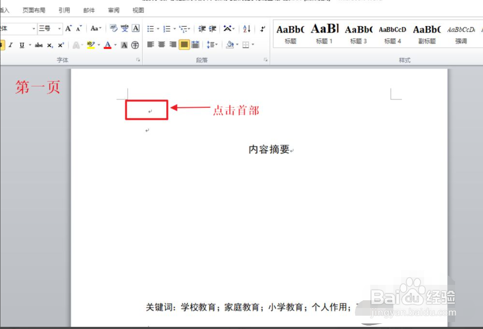The image size is (483, 329).
Task: Click the Numbering list icon
Action: click(x=166, y=29)
